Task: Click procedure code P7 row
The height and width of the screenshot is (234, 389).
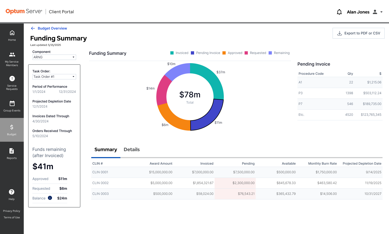Action: point(340,104)
